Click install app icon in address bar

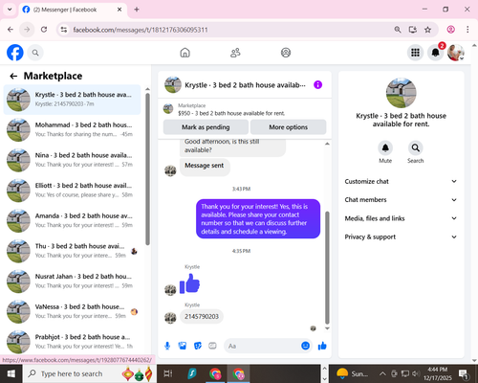pos(413,30)
